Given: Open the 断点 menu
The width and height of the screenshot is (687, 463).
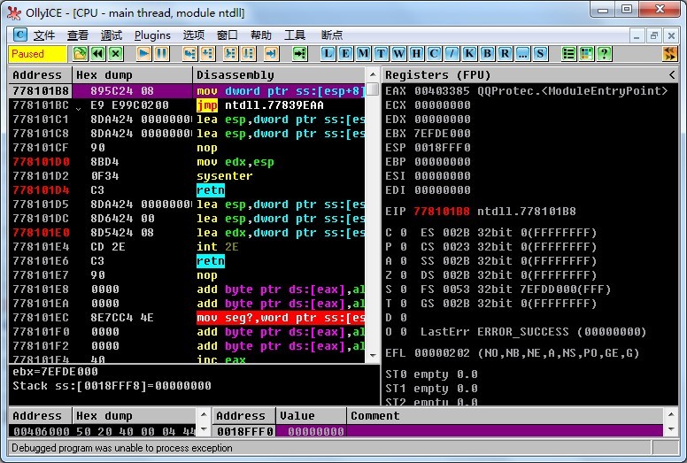Looking at the screenshot, I should point(332,35).
